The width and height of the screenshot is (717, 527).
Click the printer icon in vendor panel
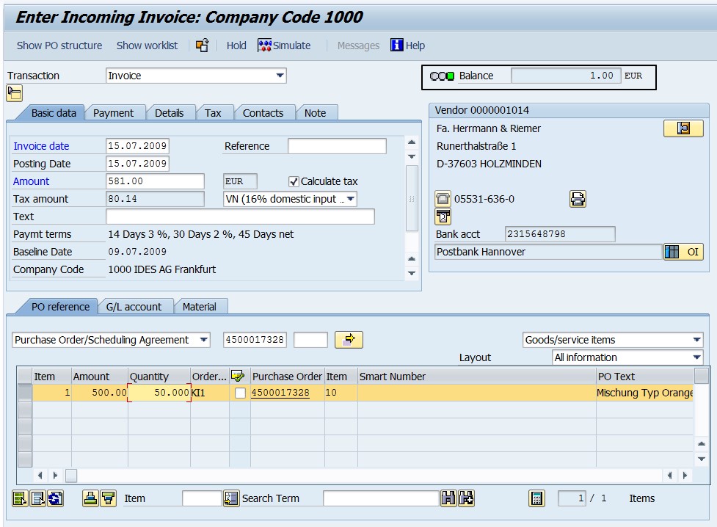(x=578, y=199)
